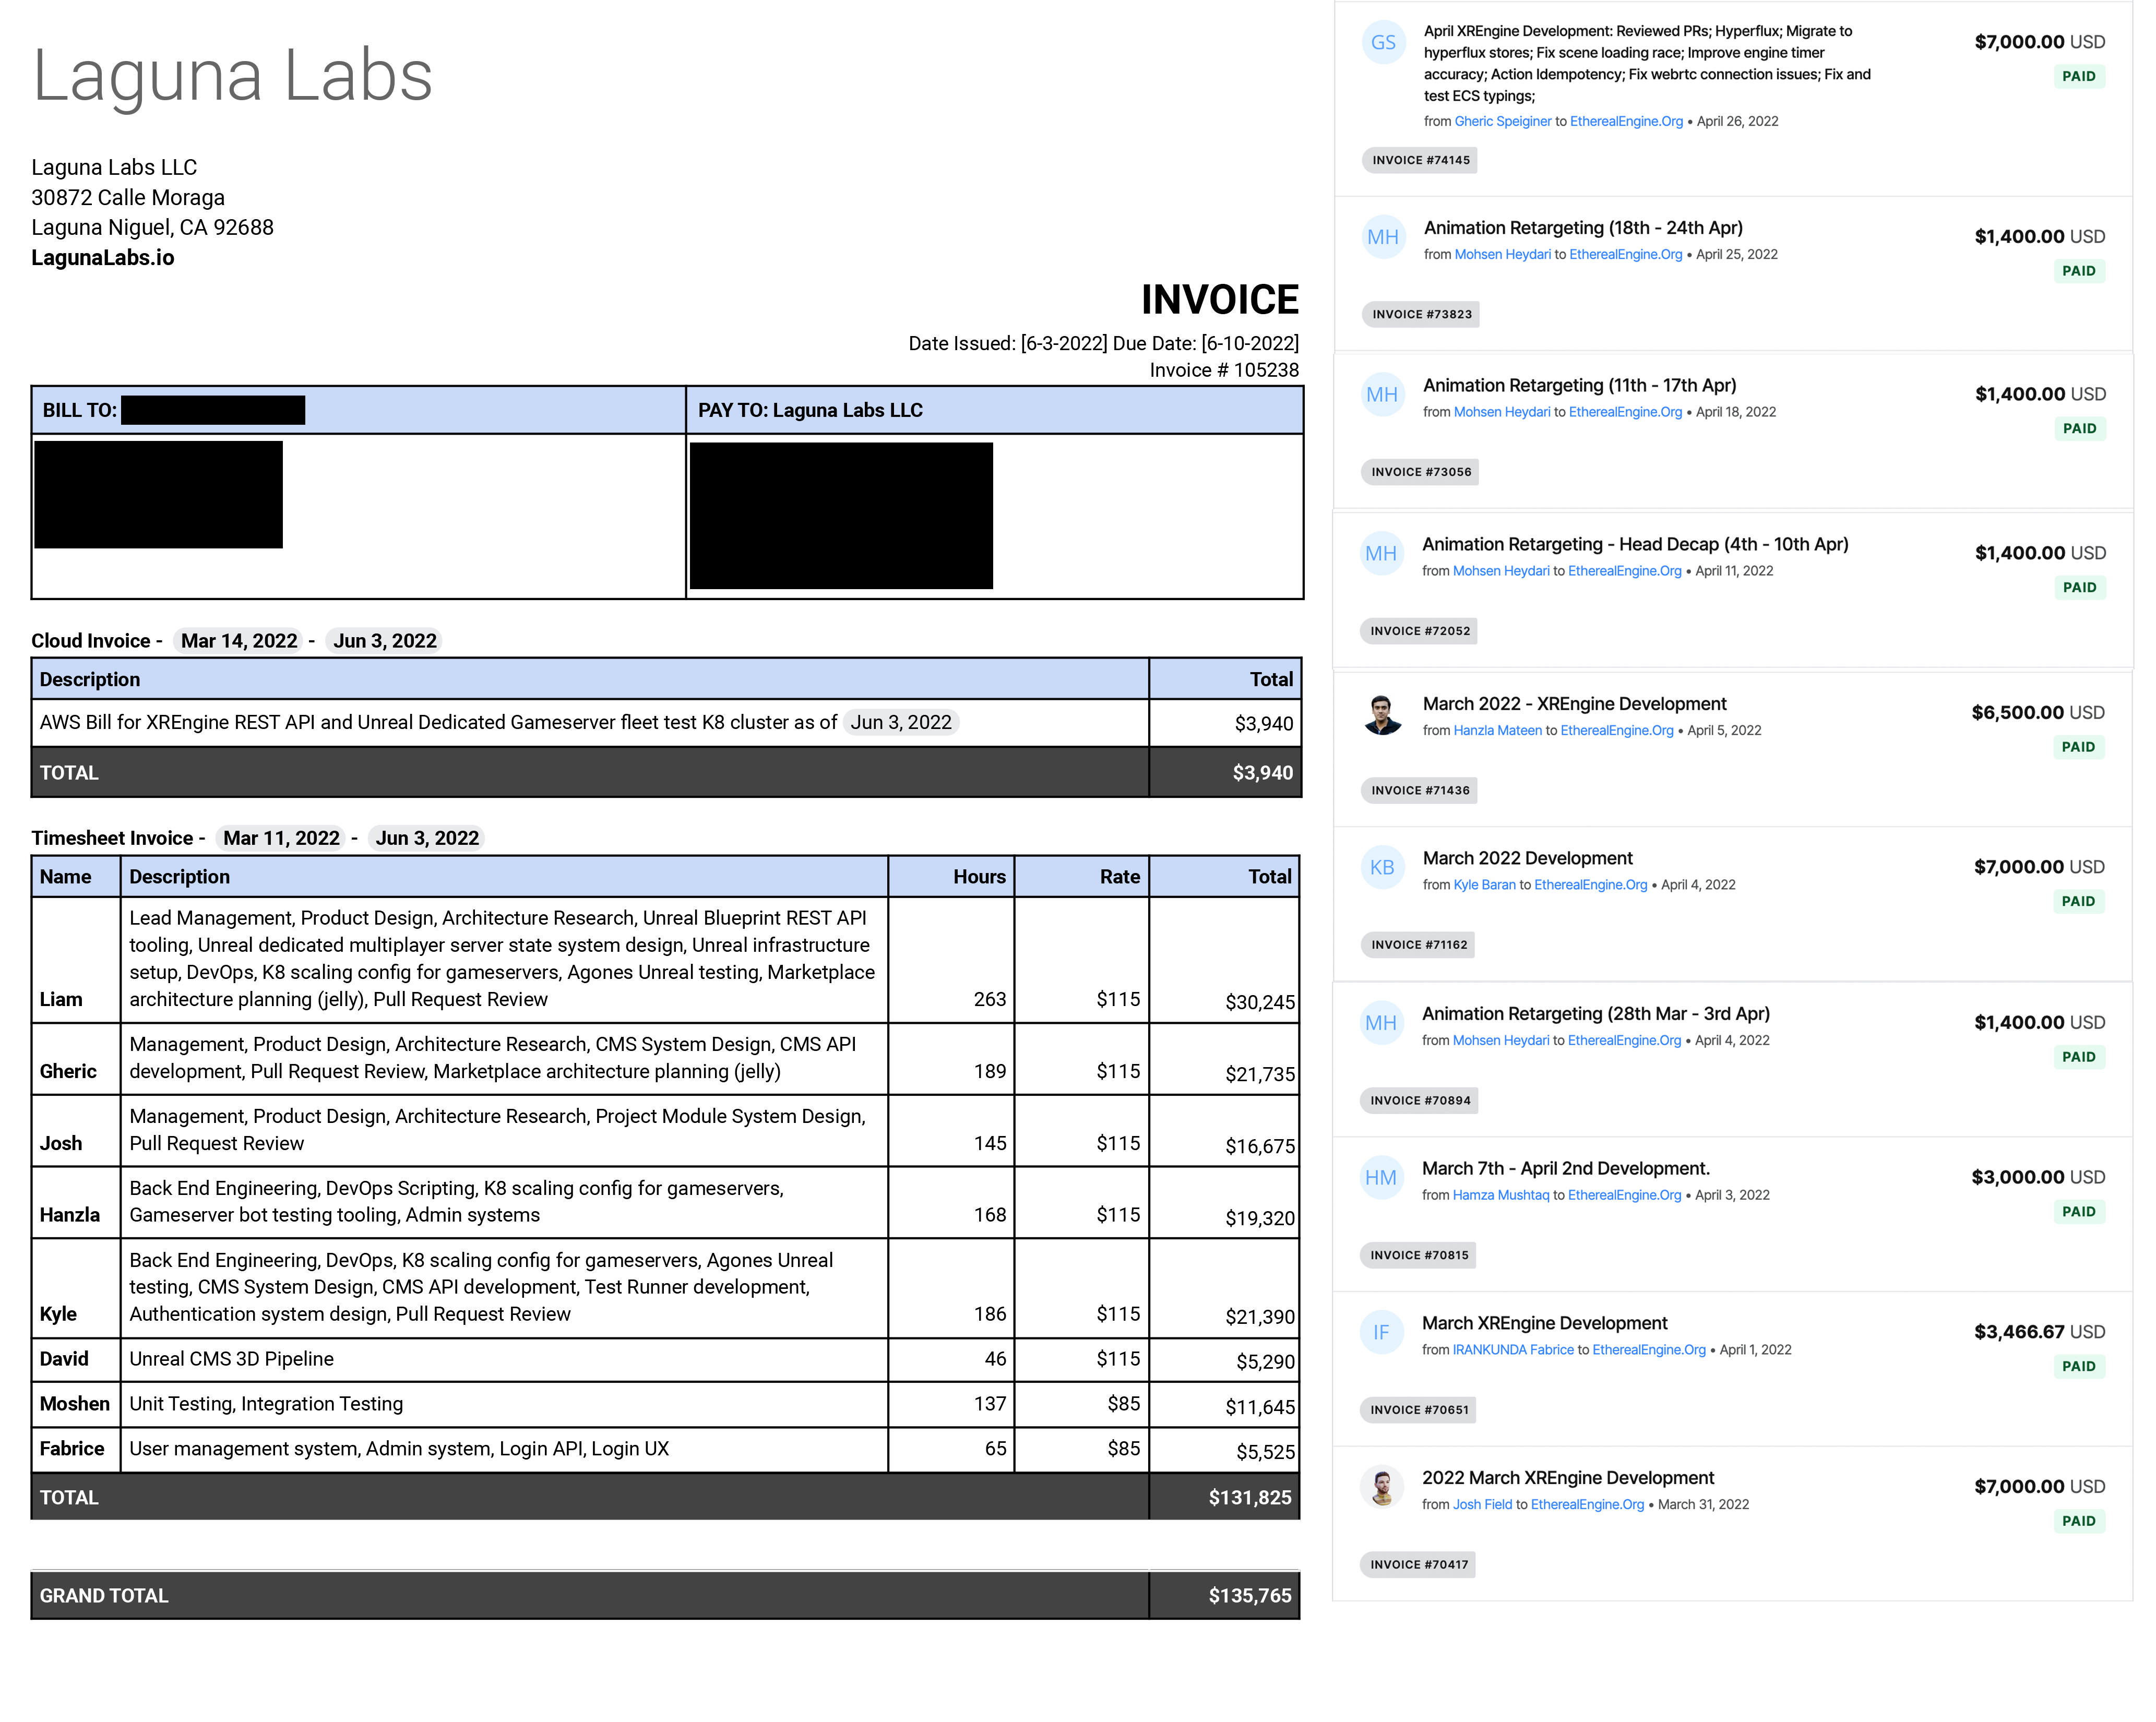Click the INVOICE #73823 tag
The height and width of the screenshot is (1722, 2156).
tap(1421, 315)
